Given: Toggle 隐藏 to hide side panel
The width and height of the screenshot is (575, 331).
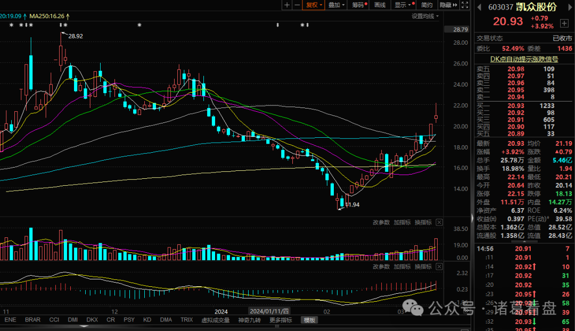Looking at the screenshot, I should [448, 5].
